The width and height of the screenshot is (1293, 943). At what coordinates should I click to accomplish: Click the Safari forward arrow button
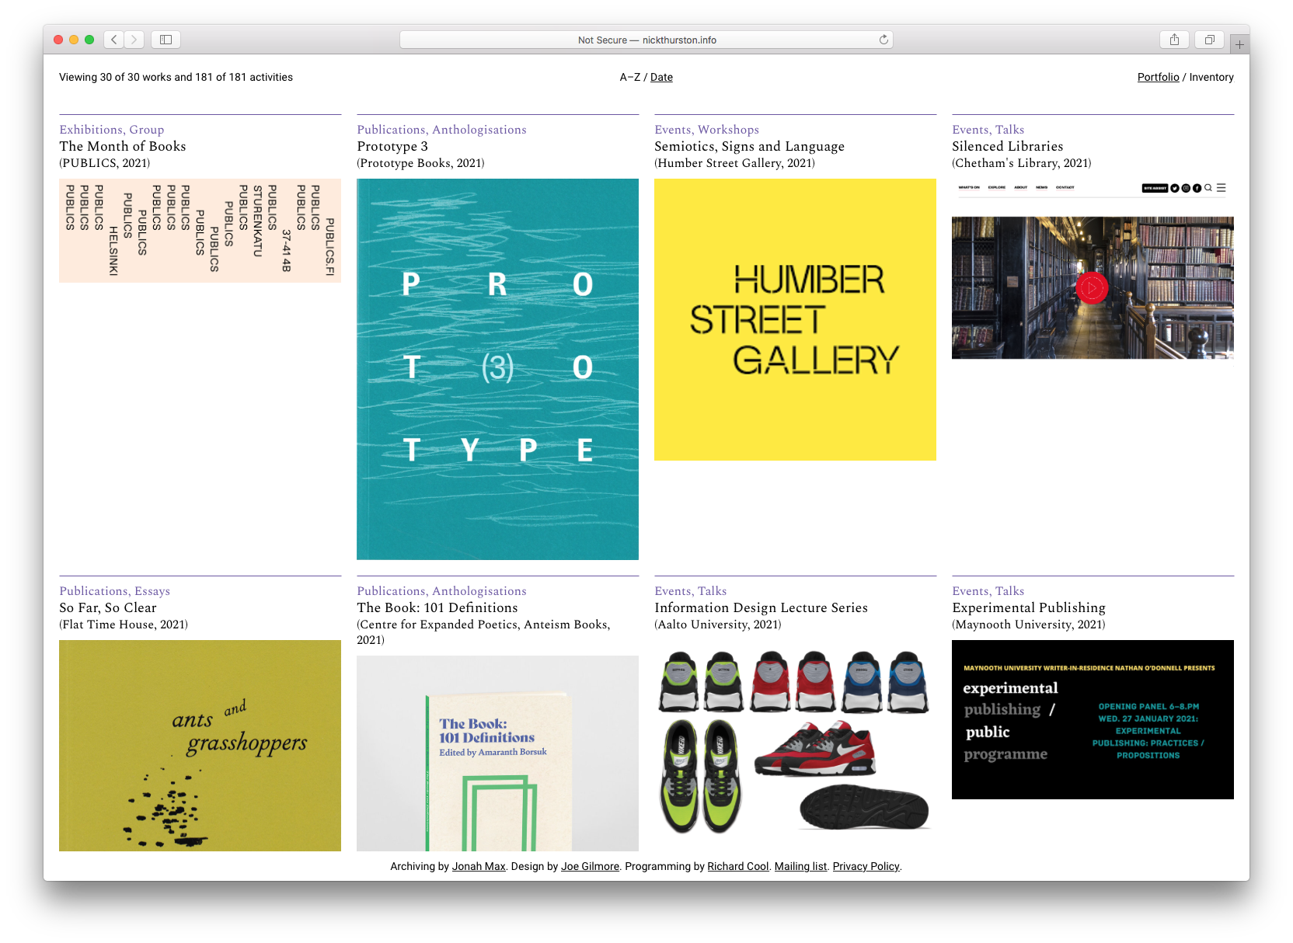(134, 40)
